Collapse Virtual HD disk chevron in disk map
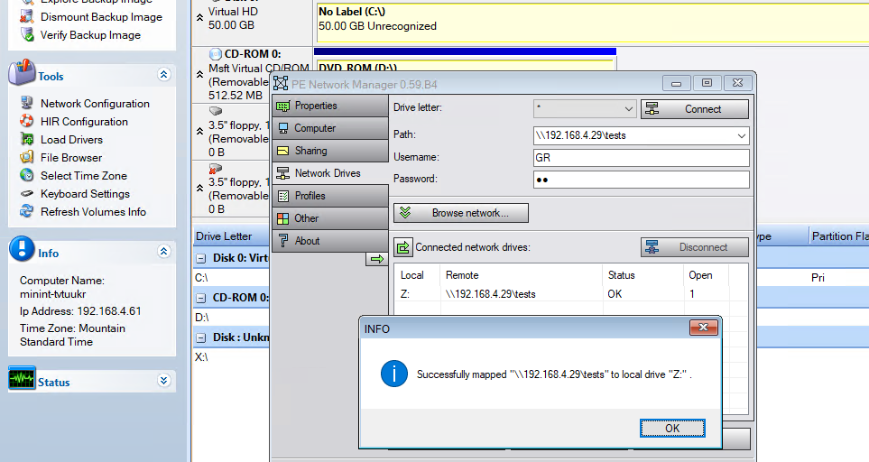The image size is (869, 462). click(x=199, y=18)
